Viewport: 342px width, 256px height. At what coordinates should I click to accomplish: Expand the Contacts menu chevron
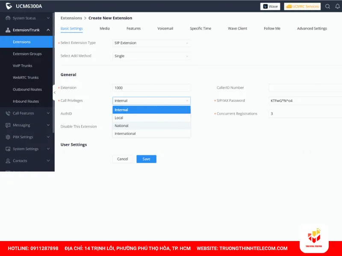point(48,161)
